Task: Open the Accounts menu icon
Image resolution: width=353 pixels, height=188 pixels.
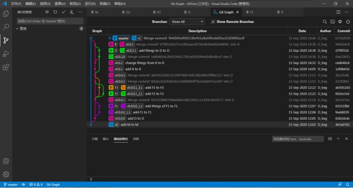Action: click(x=6, y=161)
